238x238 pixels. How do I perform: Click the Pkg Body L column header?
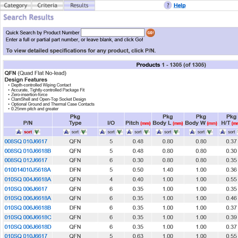(168, 120)
